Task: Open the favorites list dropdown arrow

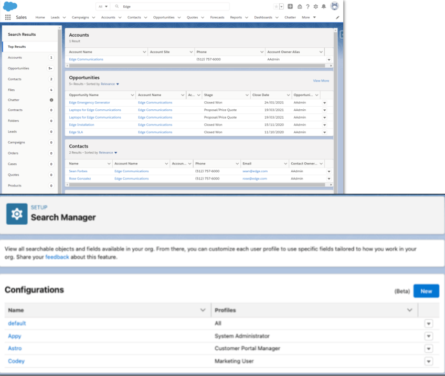Action: (x=281, y=6)
